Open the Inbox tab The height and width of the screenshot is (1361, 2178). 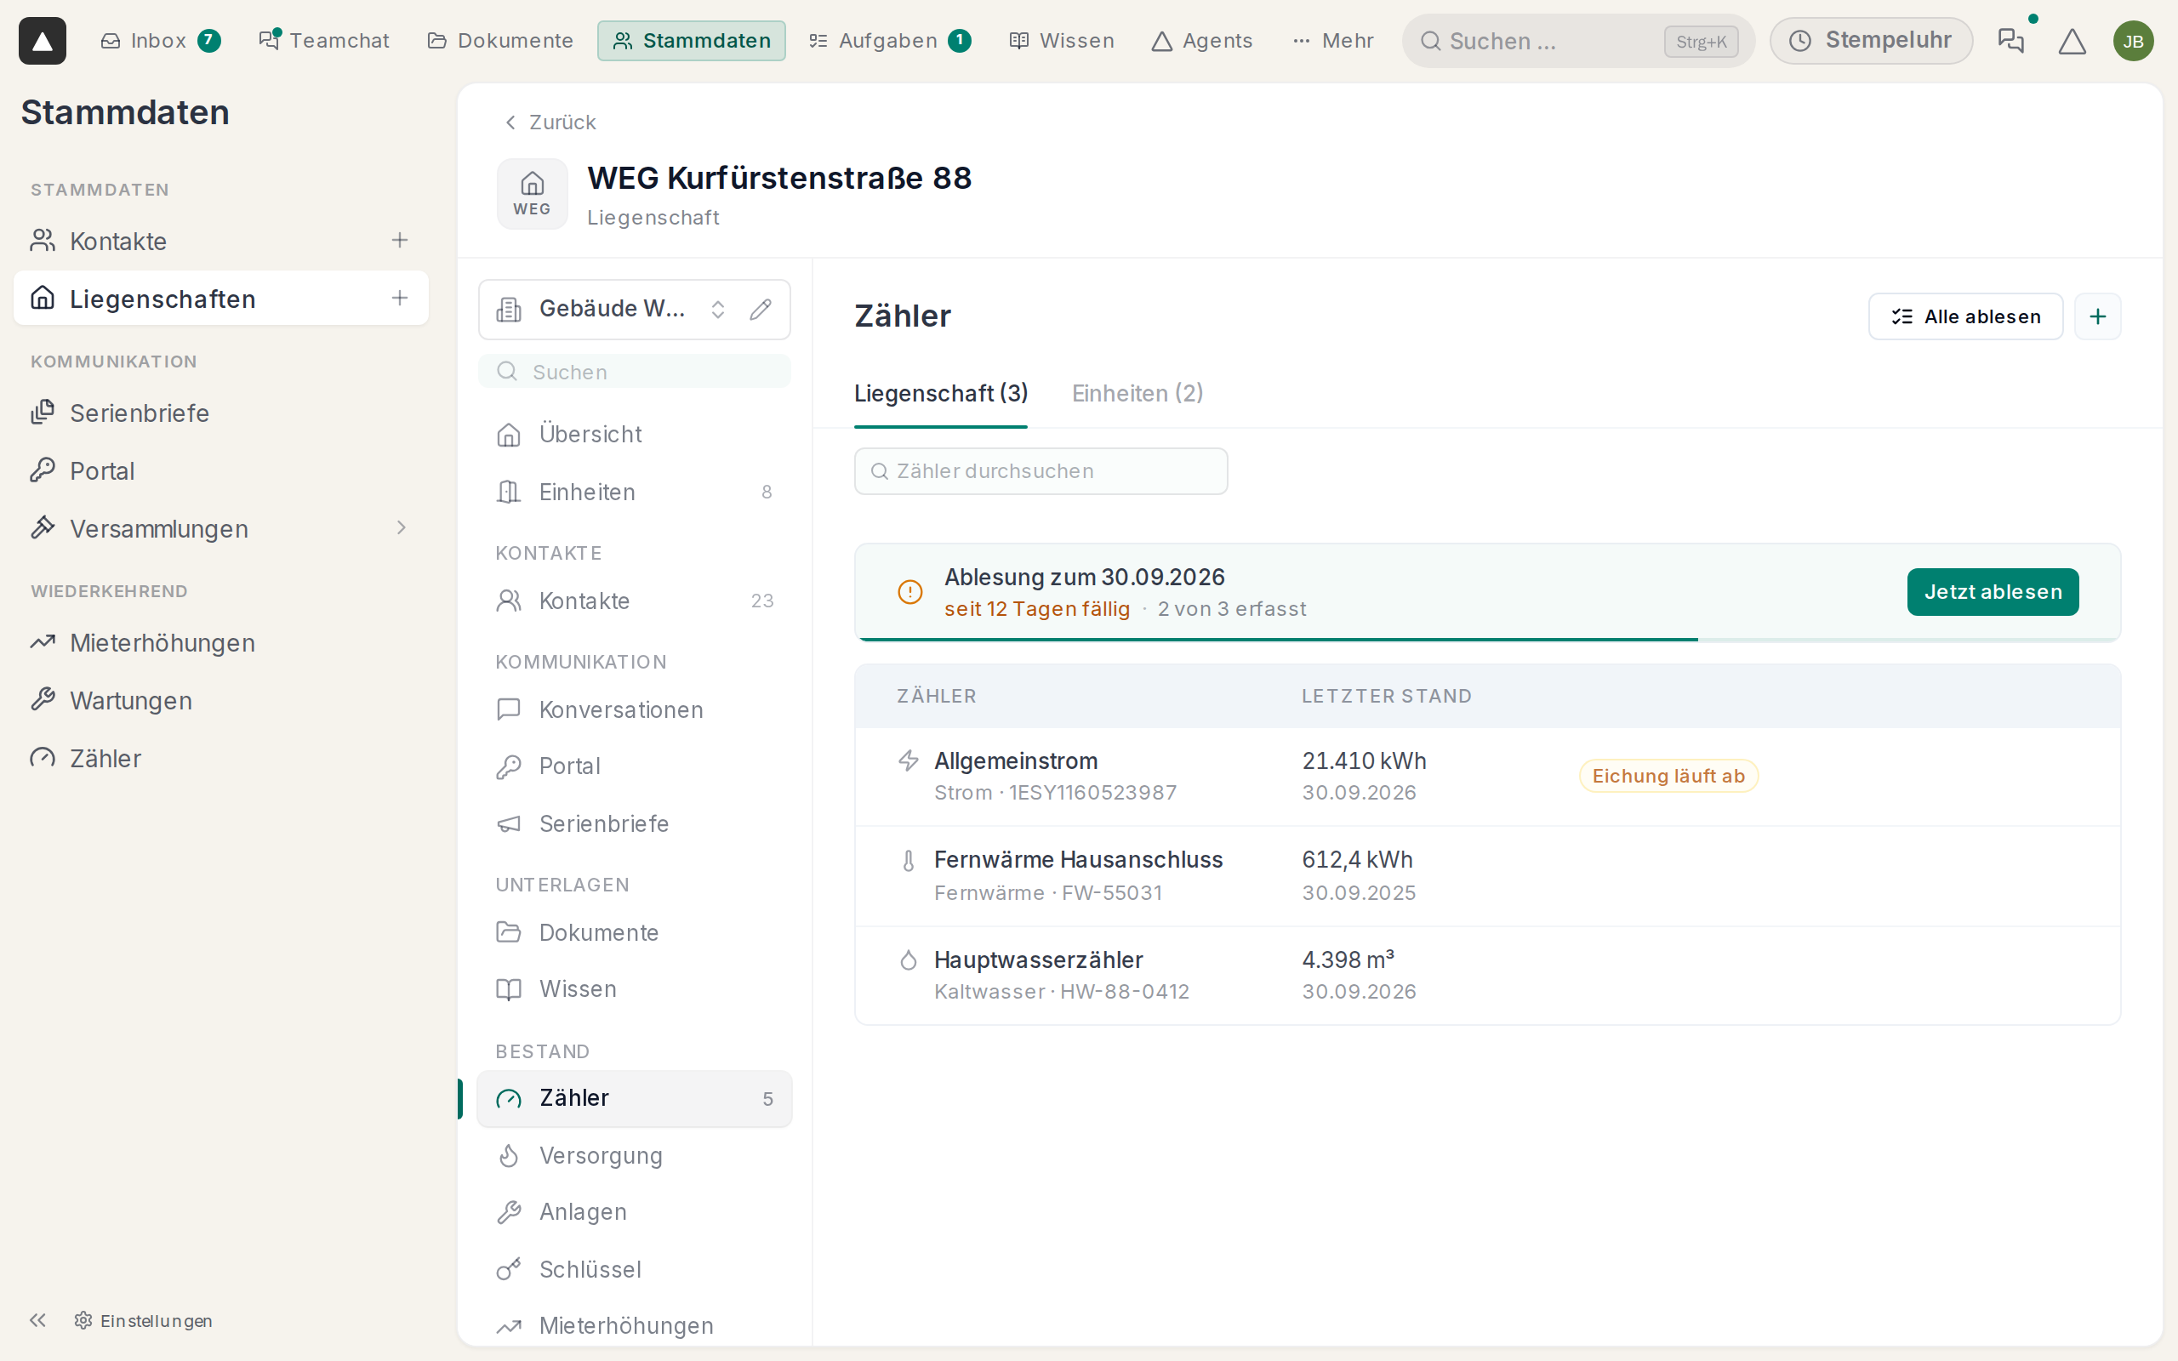click(160, 41)
